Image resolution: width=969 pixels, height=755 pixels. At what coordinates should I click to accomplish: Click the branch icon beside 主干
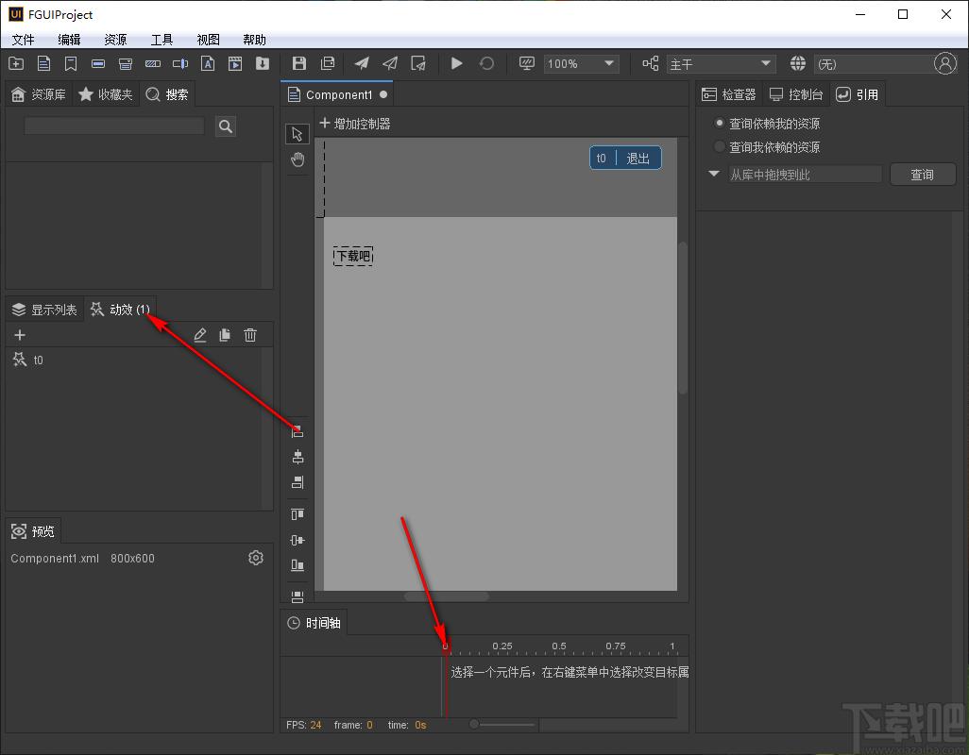[x=650, y=63]
